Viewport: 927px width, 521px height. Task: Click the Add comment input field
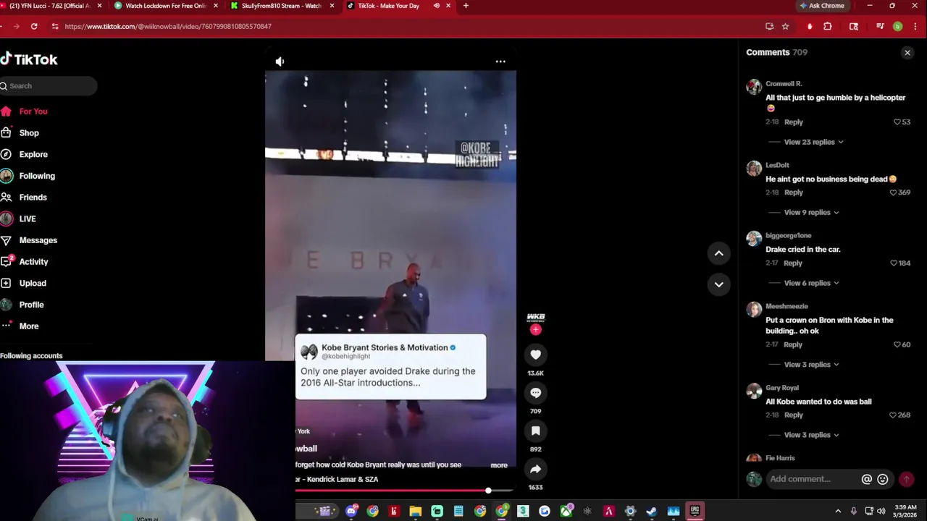(x=813, y=479)
